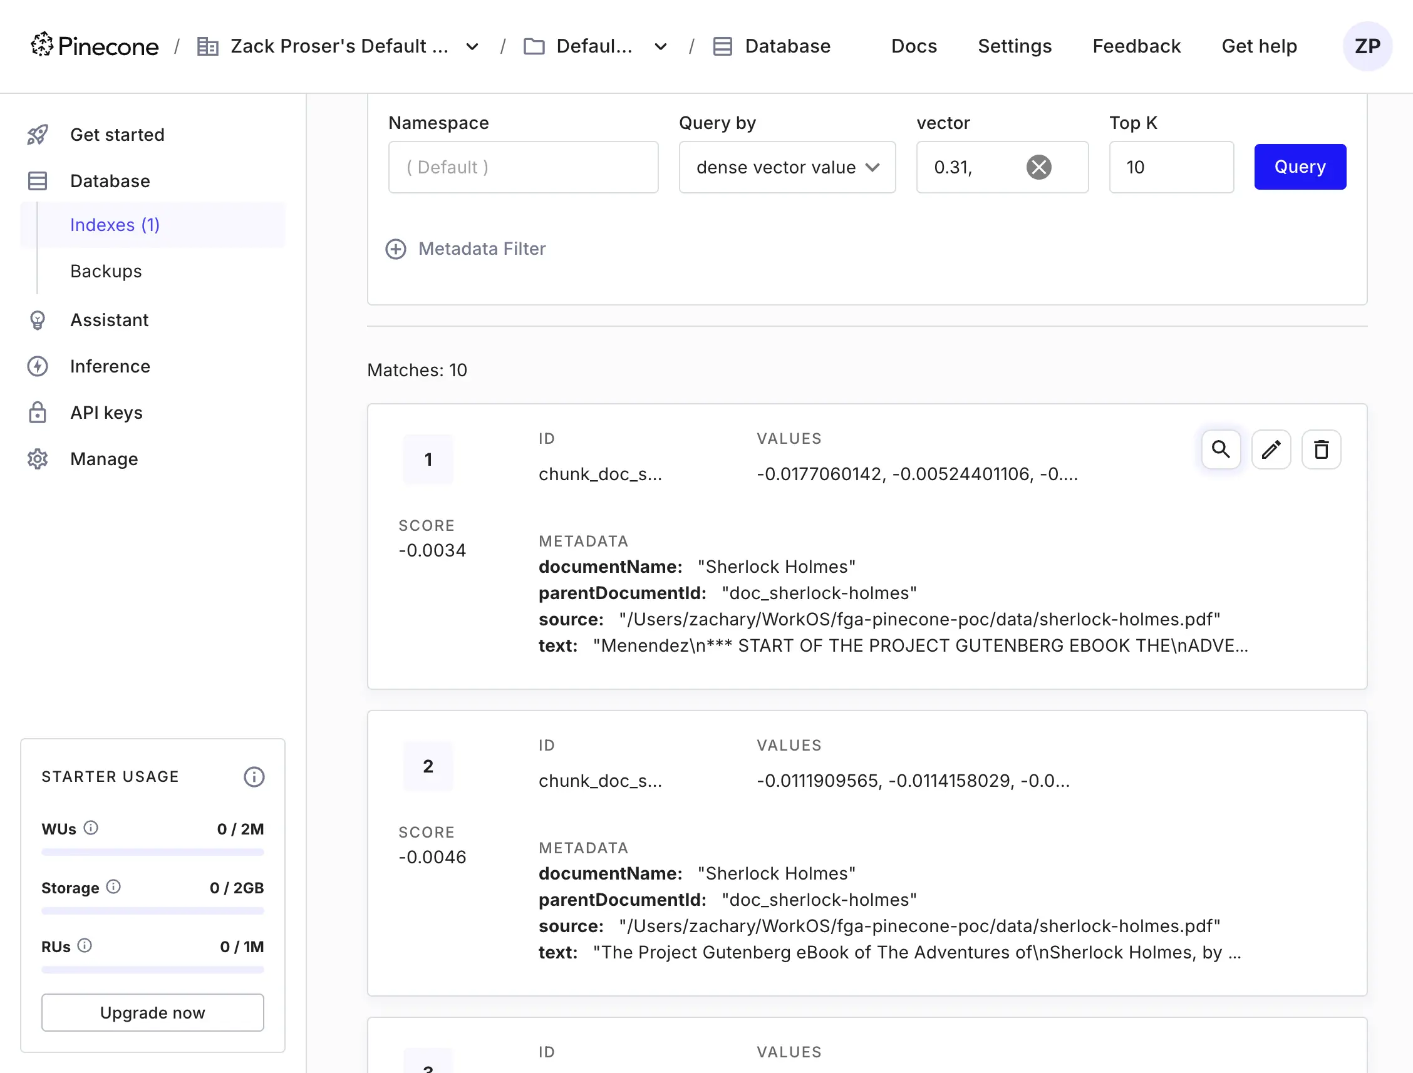1413x1073 pixels.
Task: Click the Database breadcrumb icon
Action: click(723, 46)
